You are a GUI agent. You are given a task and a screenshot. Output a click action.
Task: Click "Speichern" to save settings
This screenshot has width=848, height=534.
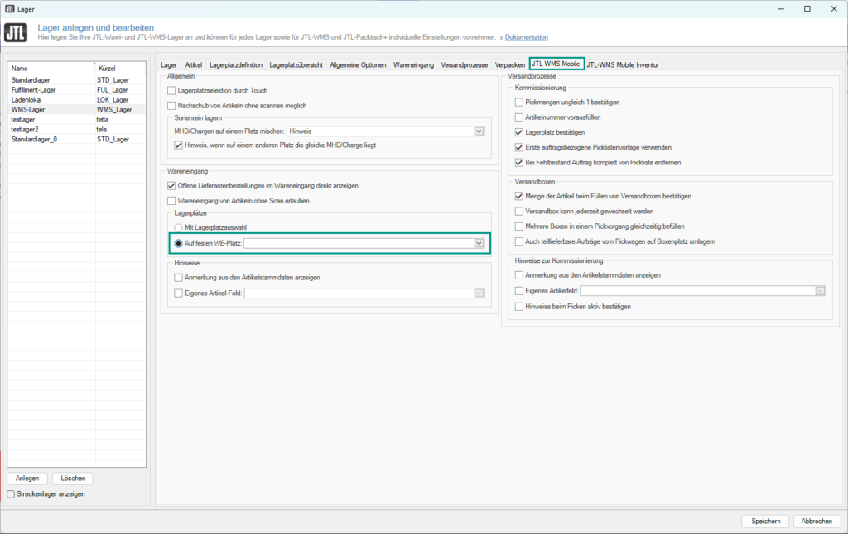click(765, 521)
